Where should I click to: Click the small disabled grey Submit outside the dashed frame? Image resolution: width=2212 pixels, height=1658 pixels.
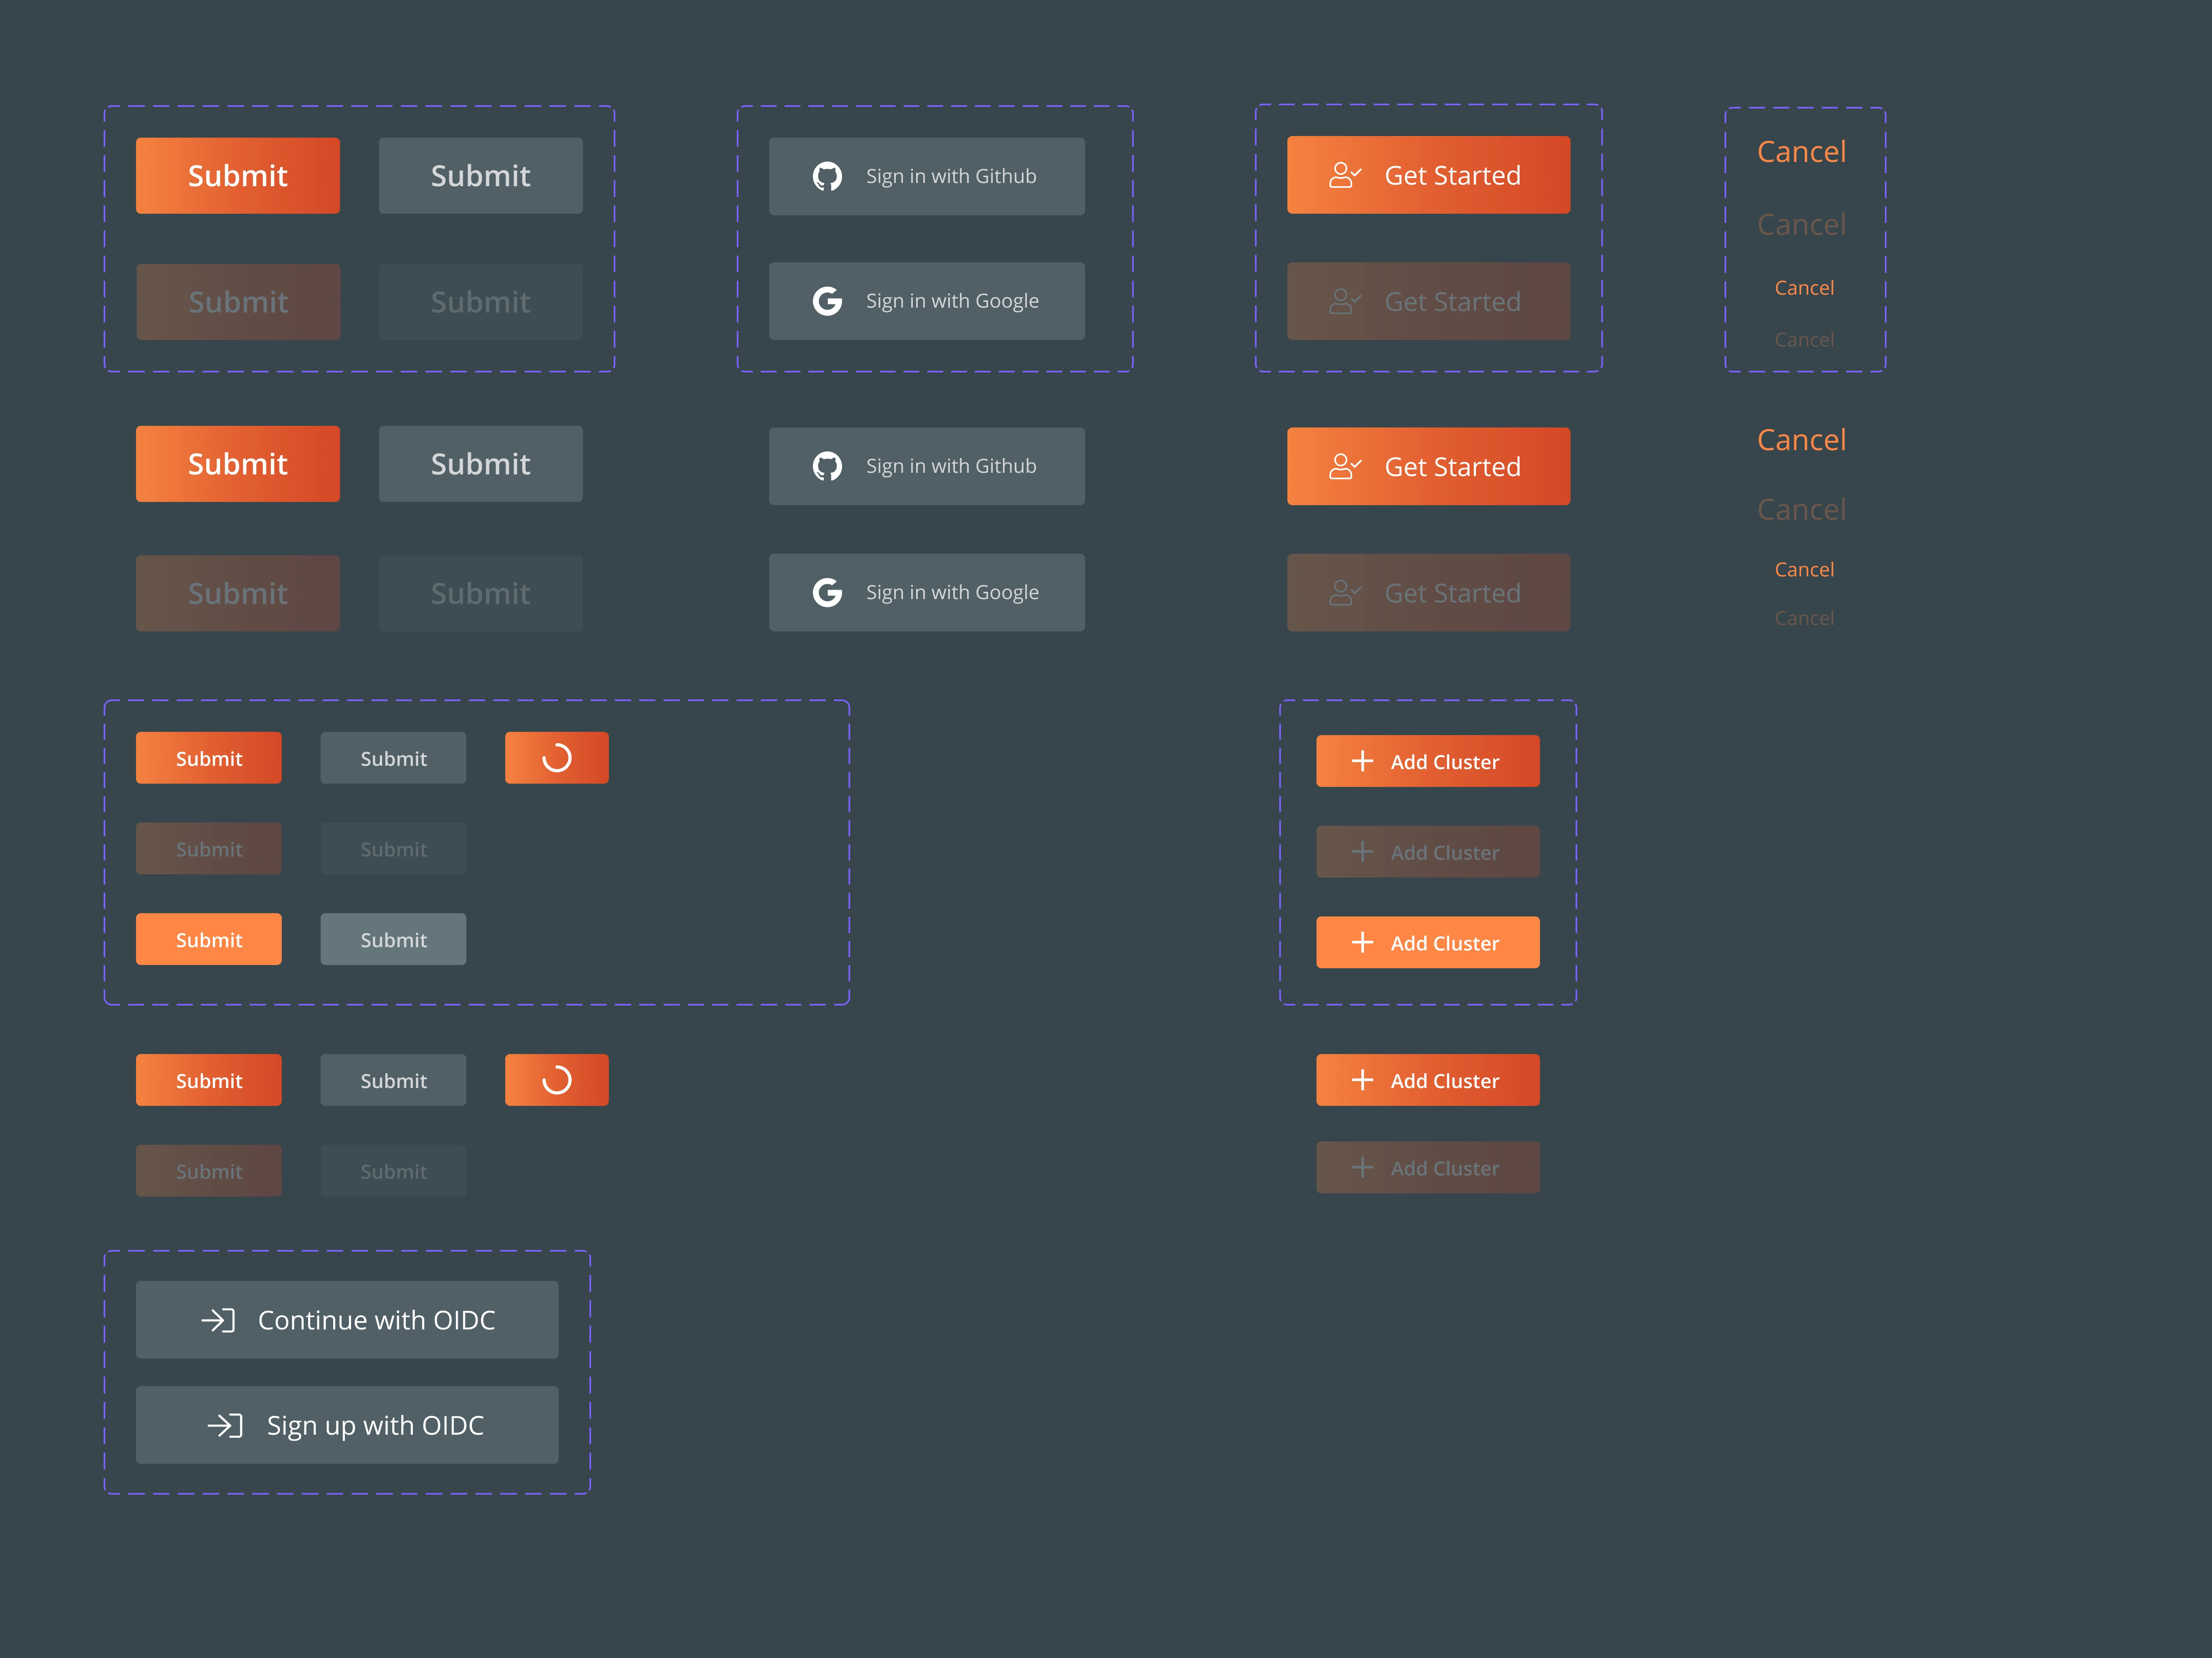click(393, 1171)
